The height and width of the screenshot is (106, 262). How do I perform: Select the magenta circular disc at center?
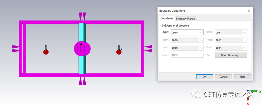point(82,48)
